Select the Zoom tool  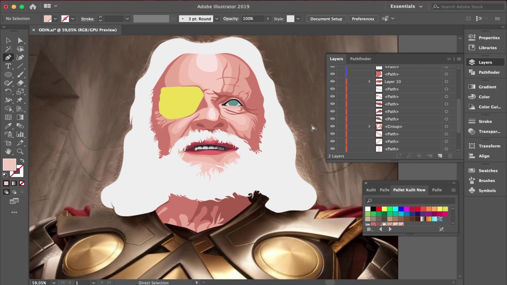pyautogui.click(x=20, y=152)
